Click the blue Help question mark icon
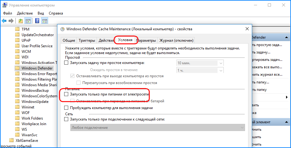Screen dimensions: 291x148 pos(37,21)
